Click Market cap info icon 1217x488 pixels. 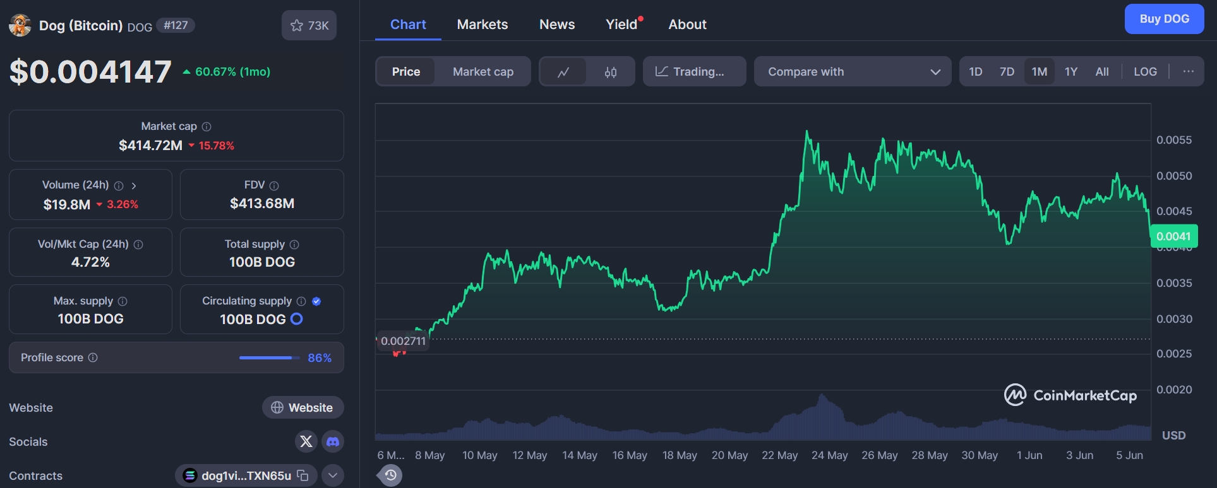click(207, 127)
